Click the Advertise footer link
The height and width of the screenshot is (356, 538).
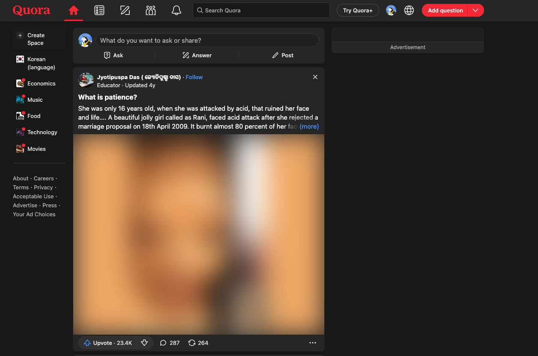coord(25,206)
